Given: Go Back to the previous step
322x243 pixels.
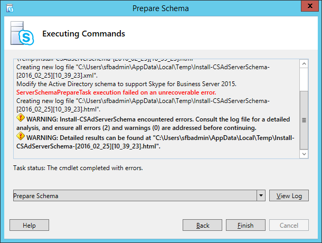Looking at the screenshot, I should point(202,225).
